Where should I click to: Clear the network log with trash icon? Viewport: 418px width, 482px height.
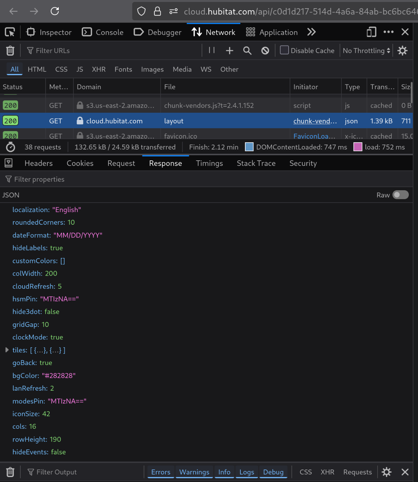coord(10,51)
